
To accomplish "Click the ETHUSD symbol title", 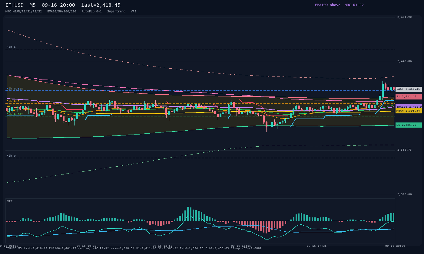I will (x=15, y=5).
